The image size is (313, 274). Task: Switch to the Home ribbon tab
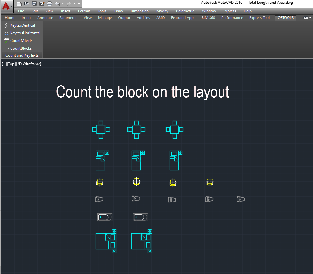[10, 18]
